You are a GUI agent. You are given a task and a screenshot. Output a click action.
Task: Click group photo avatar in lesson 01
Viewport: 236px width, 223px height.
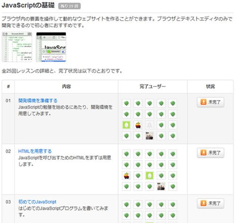(149, 136)
